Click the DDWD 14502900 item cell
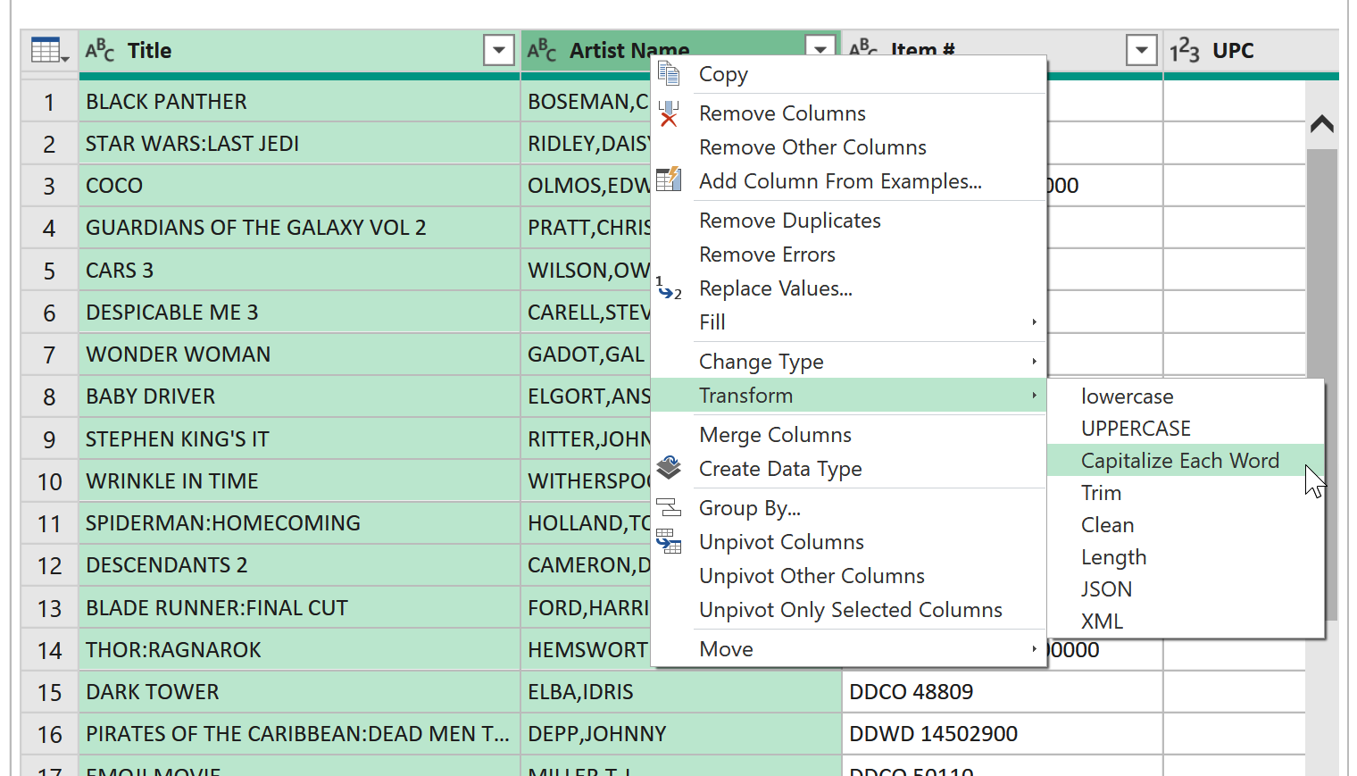 tap(1003, 734)
